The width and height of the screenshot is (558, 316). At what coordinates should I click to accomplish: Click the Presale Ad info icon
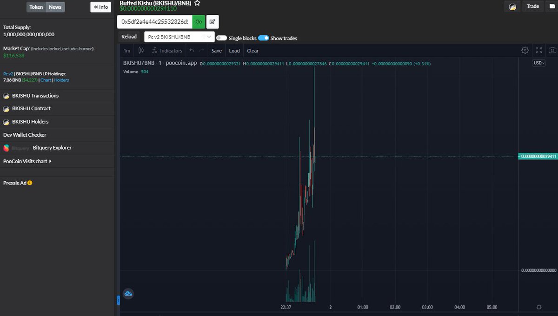click(x=30, y=183)
